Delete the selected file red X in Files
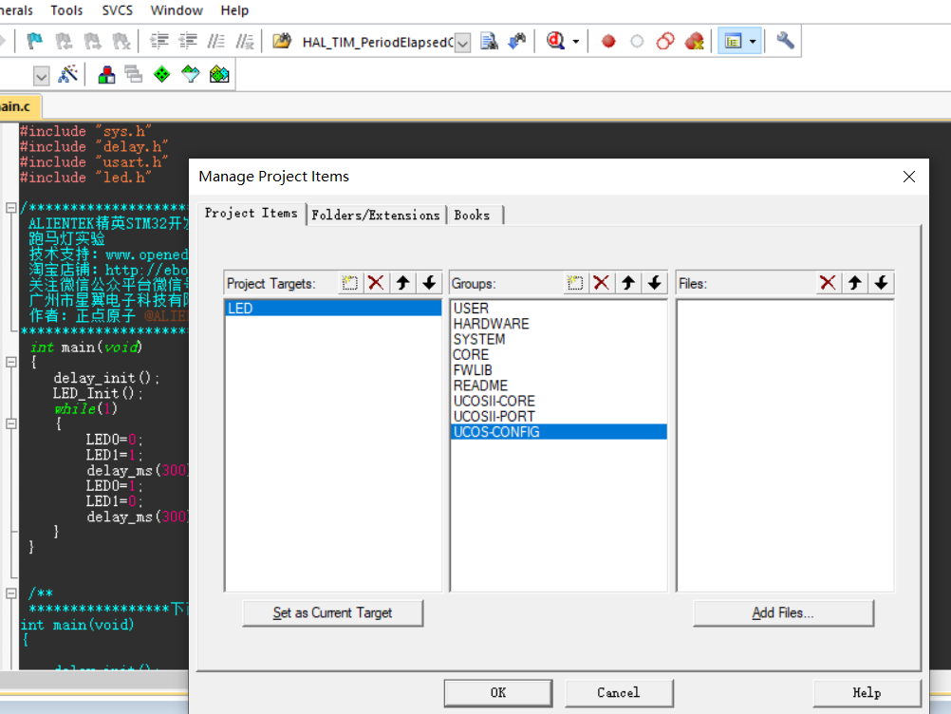 pos(828,283)
